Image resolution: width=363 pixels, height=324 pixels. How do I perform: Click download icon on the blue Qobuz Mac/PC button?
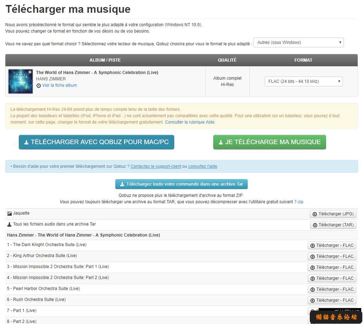[x=26, y=142]
